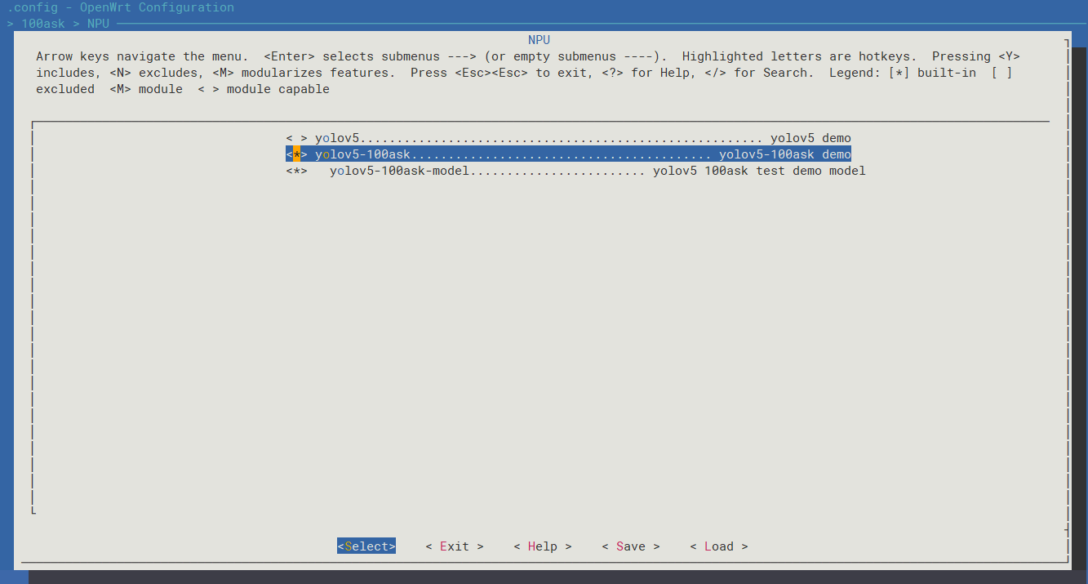Click the "yolov5-100ask demo" description text
This screenshot has width=1088, height=584.
pyautogui.click(x=784, y=154)
